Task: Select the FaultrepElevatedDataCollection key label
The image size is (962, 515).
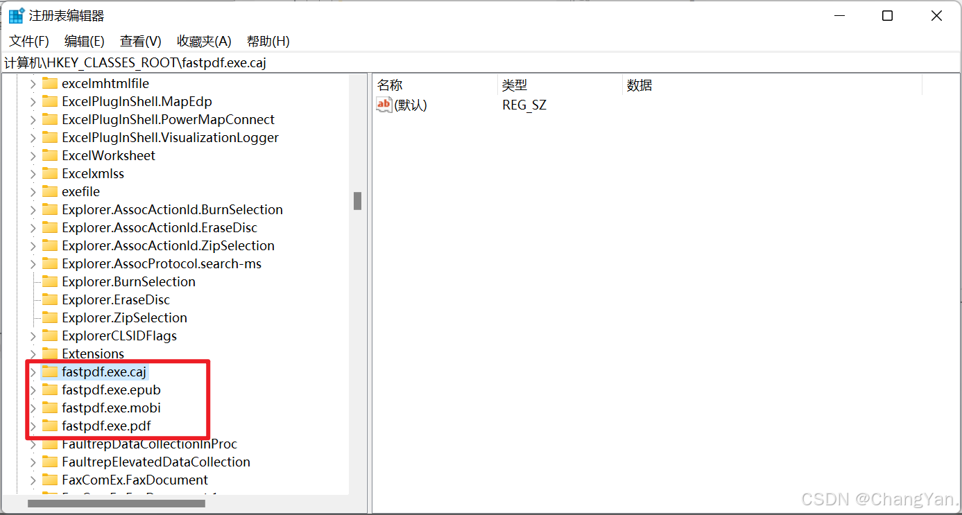Action: click(x=156, y=462)
